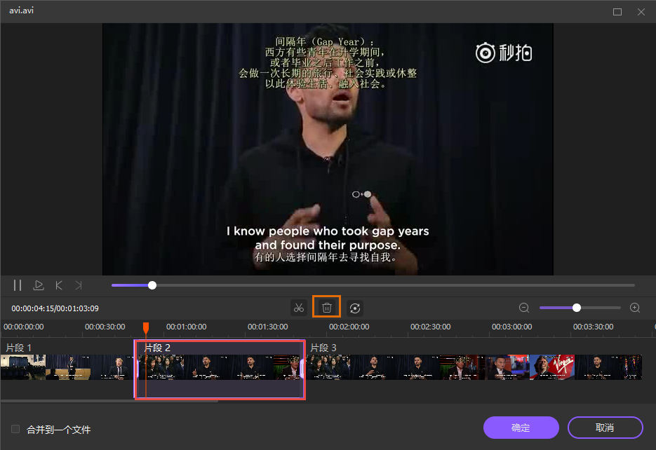The width and height of the screenshot is (656, 450).
Task: Click the play selected segment icon
Action: (x=39, y=285)
